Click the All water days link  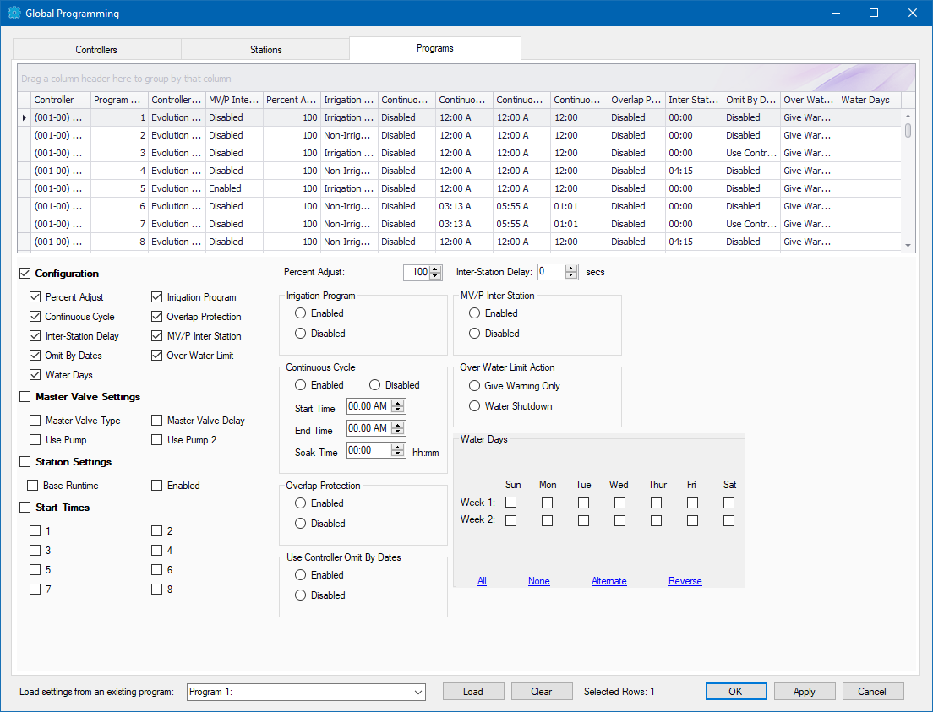[x=482, y=581]
